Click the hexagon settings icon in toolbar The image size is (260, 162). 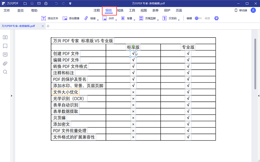click(x=216, y=18)
